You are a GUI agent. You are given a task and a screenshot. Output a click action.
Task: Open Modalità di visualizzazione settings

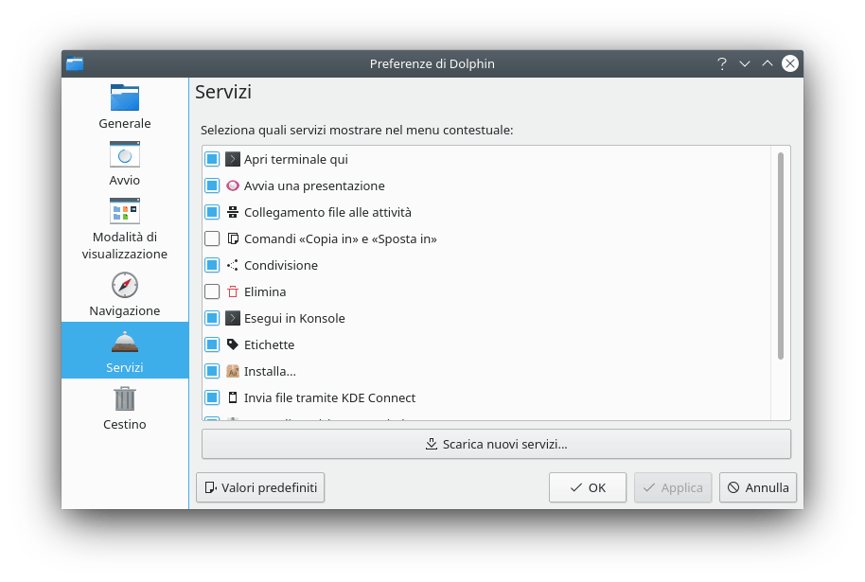(x=124, y=228)
